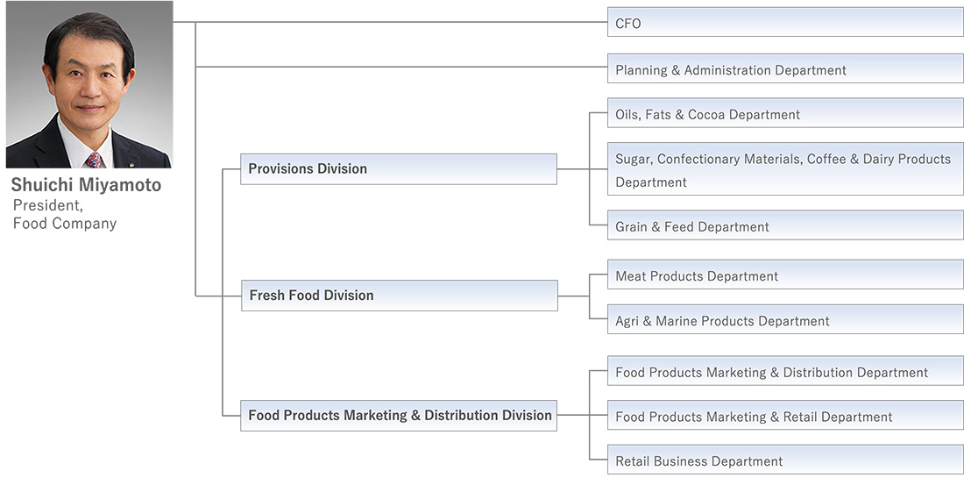Viewport: 964px width, 478px height.
Task: Click the President, Food Company title
Action: 65,215
